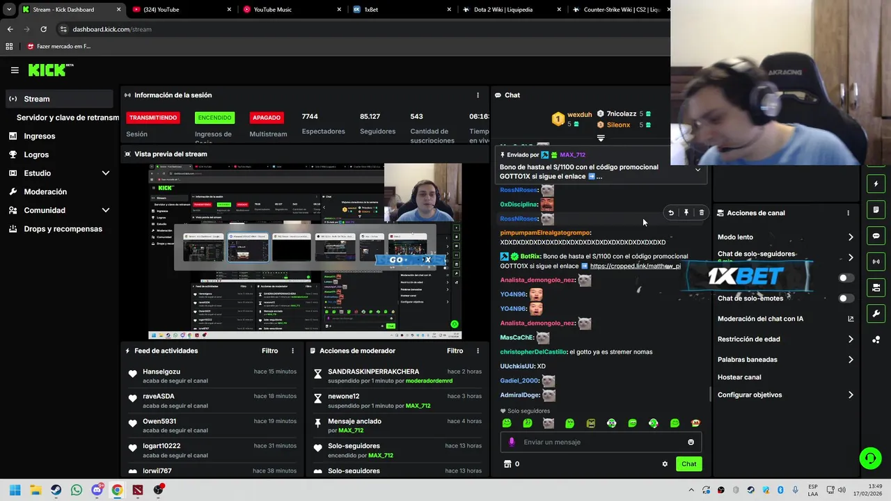
Task: Click the lightning bolt sidebar icon
Action: click(x=876, y=184)
